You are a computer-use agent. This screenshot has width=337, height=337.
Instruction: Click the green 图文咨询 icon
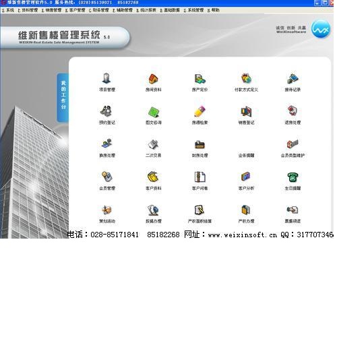click(x=154, y=112)
